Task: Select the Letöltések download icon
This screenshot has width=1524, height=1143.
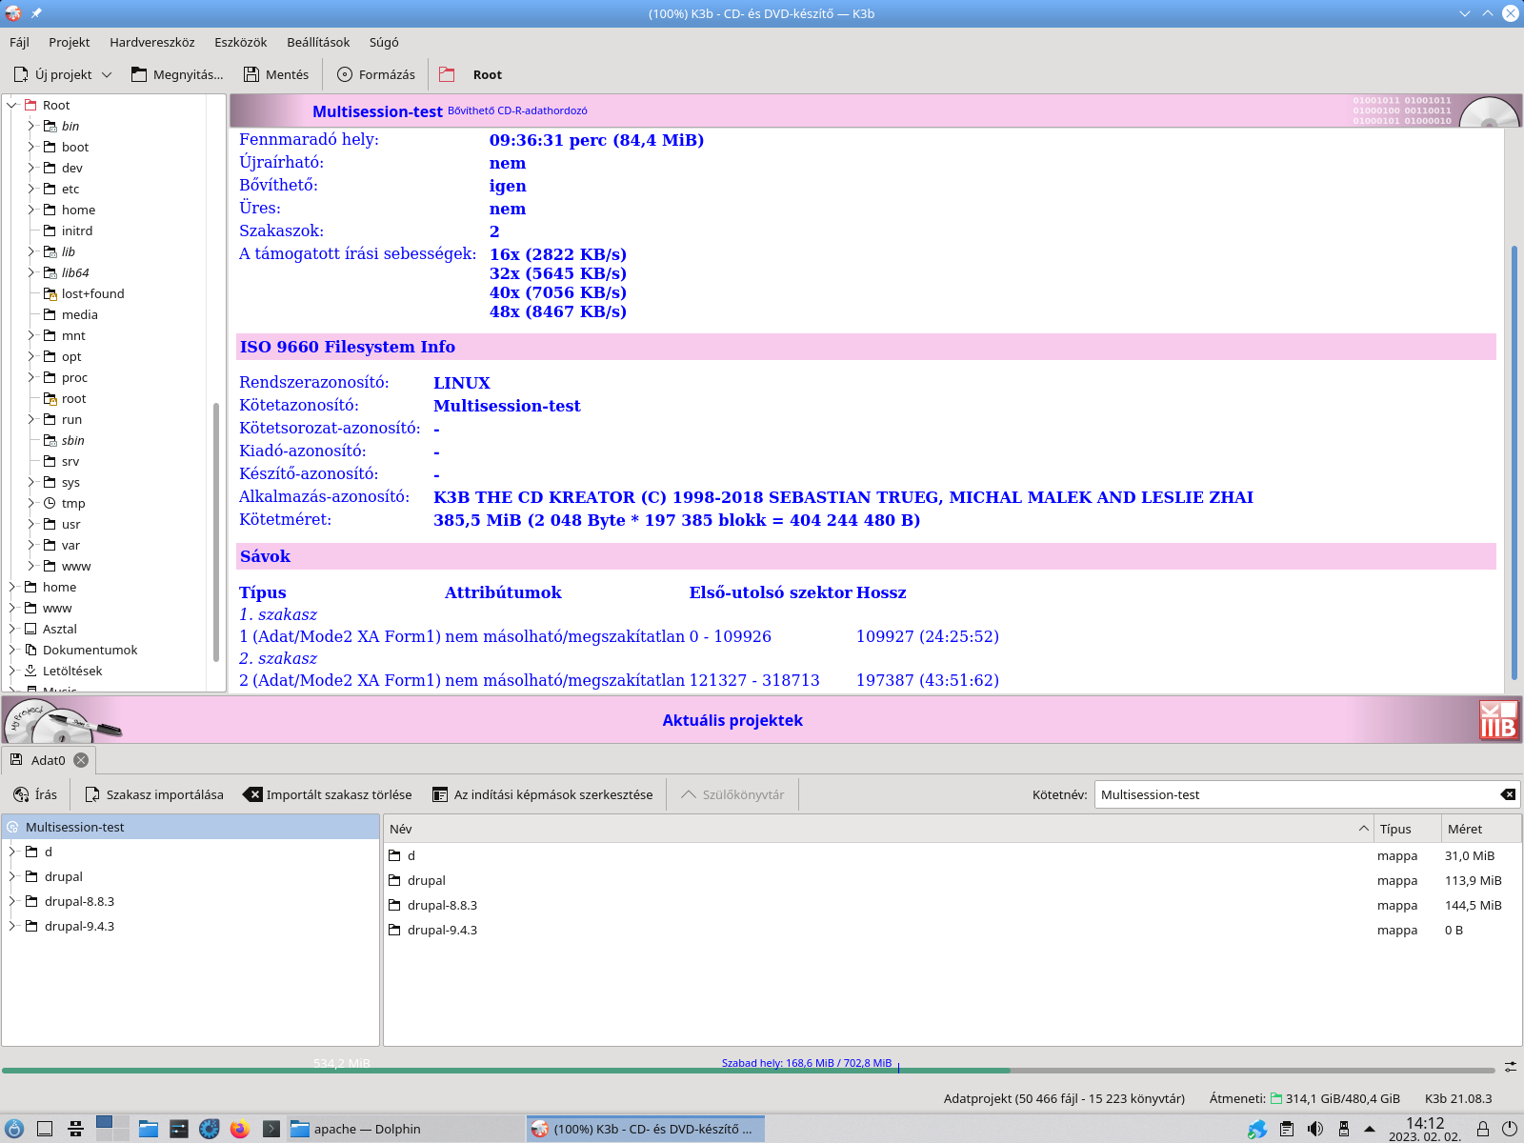Action: (x=30, y=671)
